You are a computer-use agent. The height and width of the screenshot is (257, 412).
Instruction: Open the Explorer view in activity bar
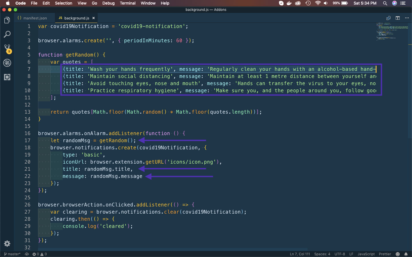click(x=7, y=20)
